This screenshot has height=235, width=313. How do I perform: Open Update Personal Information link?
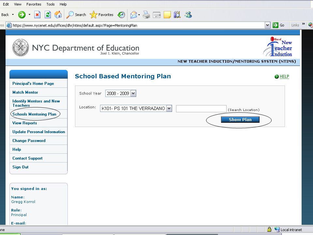pos(39,132)
